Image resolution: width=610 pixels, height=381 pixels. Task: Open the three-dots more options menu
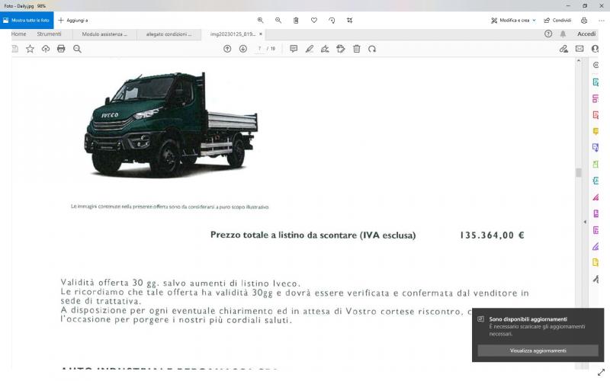pos(602,21)
